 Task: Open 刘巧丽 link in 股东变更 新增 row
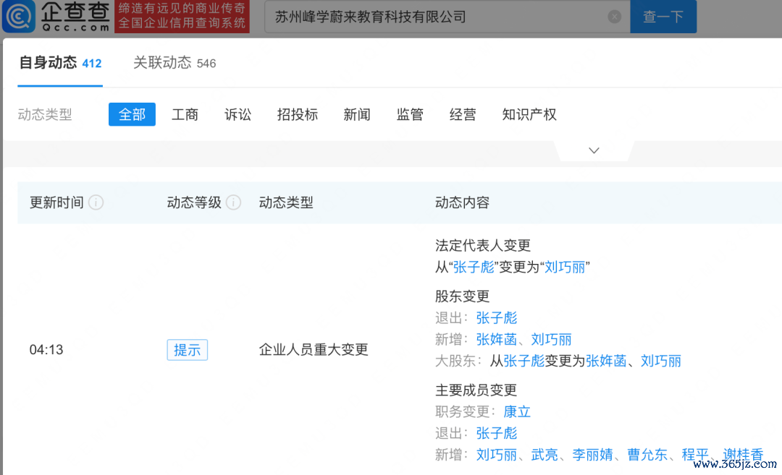click(x=551, y=340)
